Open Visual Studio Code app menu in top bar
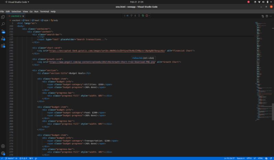274x160 pixels. coord(17,2)
